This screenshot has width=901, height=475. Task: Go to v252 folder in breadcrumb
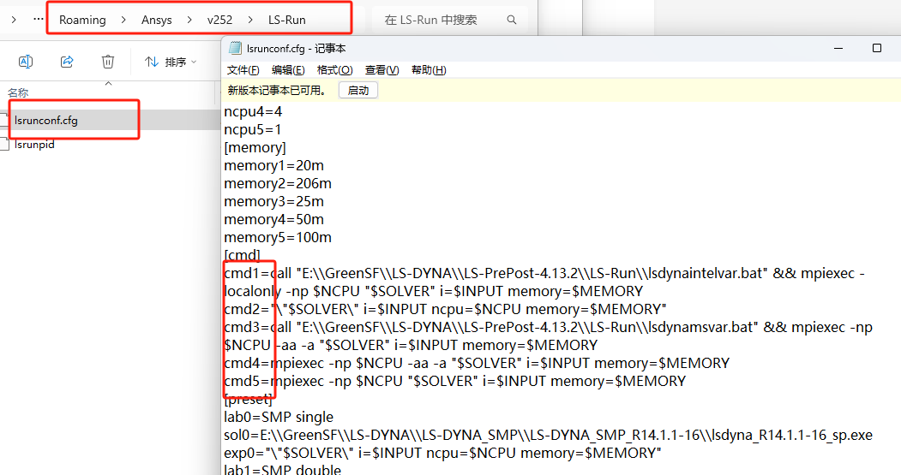(x=218, y=20)
